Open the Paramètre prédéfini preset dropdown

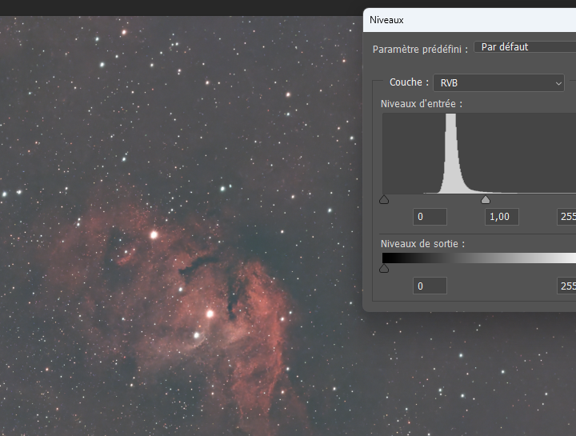click(526, 47)
